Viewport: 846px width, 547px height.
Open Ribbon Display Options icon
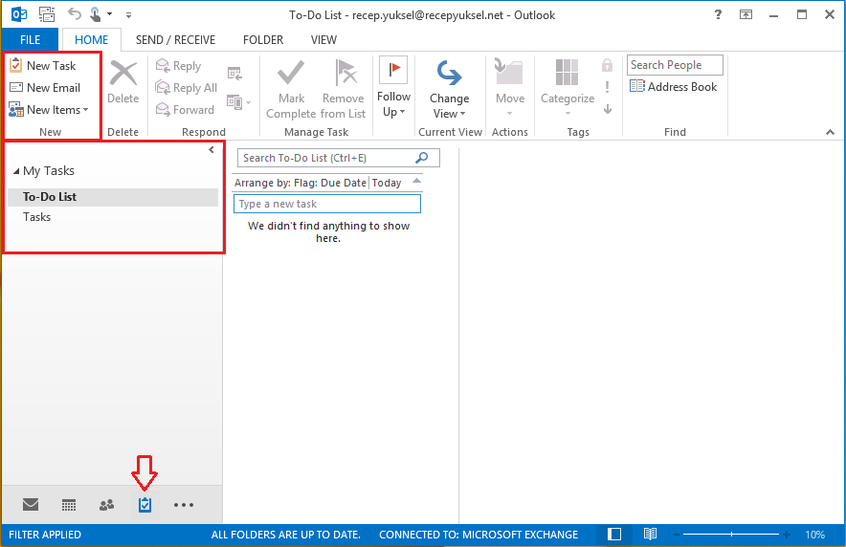click(x=746, y=14)
